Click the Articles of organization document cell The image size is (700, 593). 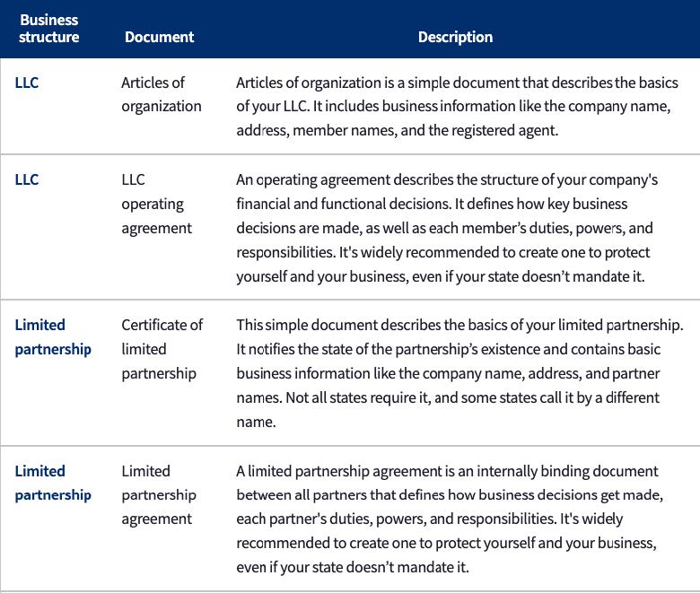click(x=162, y=94)
